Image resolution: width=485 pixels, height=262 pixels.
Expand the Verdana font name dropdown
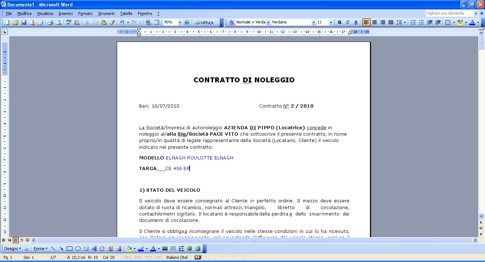314,22
